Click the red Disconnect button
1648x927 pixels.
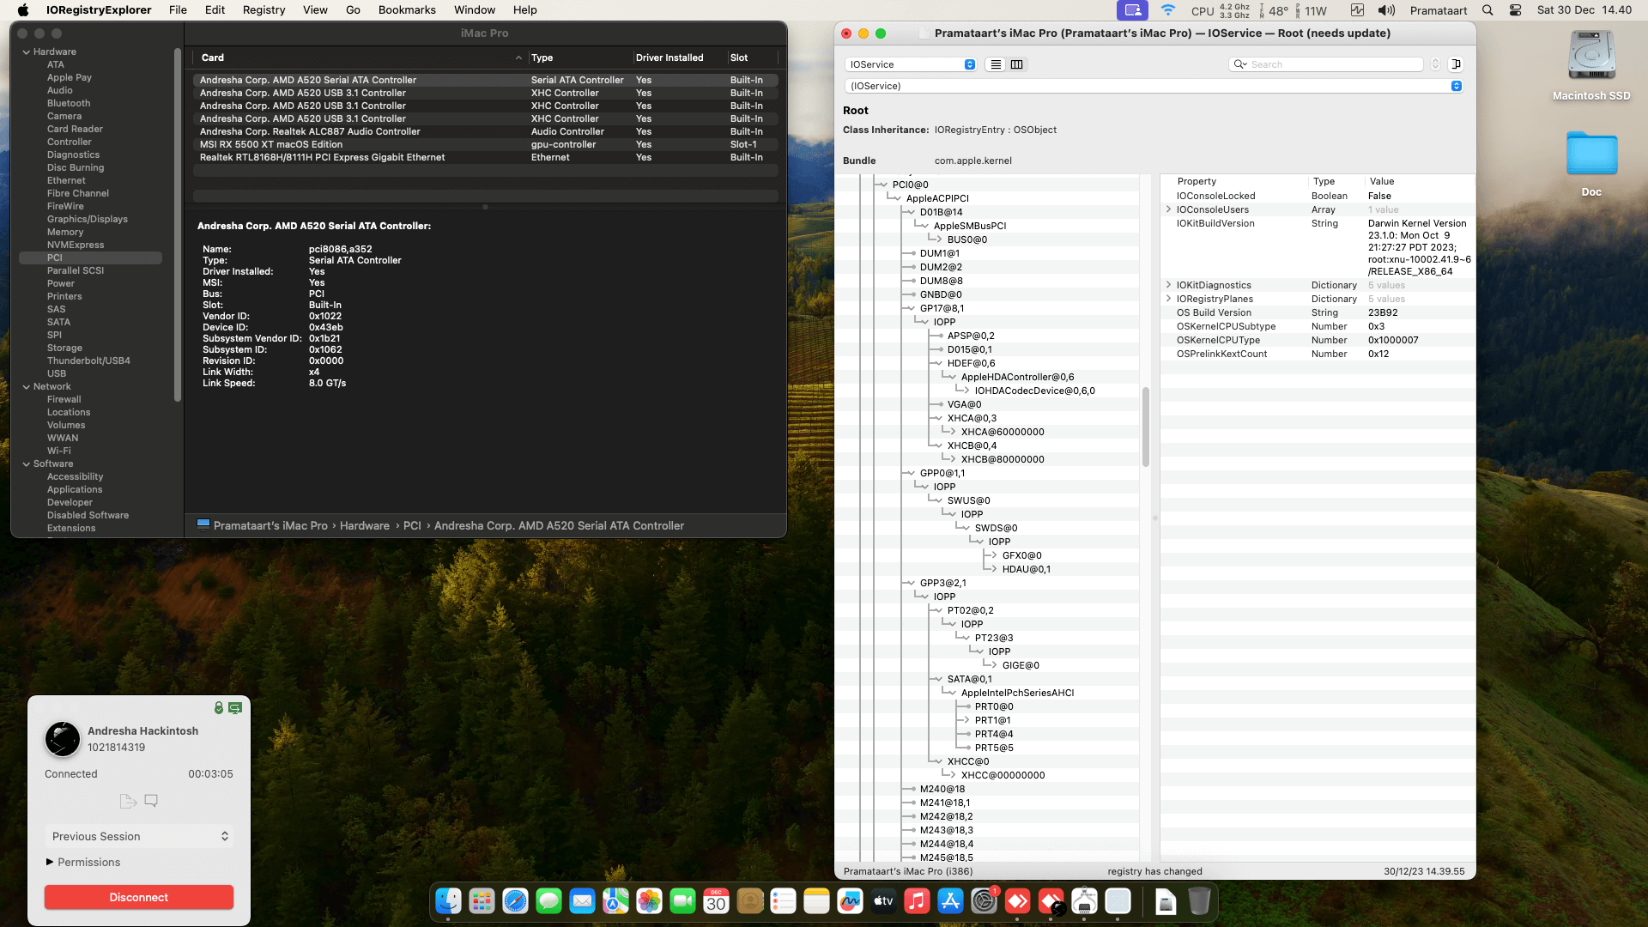[139, 897]
